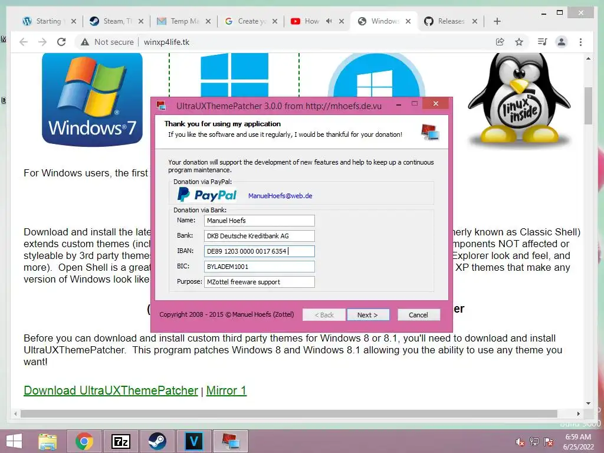
Task: Open Steam from the taskbar
Action: pos(157,441)
